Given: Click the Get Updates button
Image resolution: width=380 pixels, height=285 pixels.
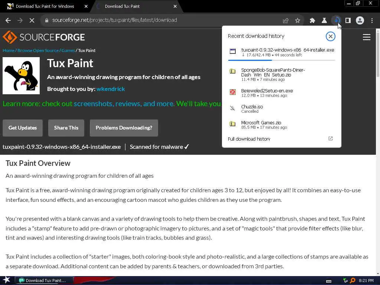Looking at the screenshot, I should click(x=23, y=128).
